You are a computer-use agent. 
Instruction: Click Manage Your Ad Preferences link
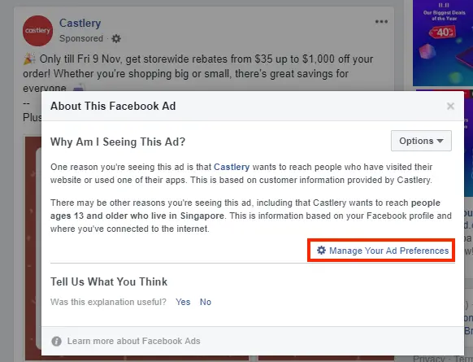(383, 251)
